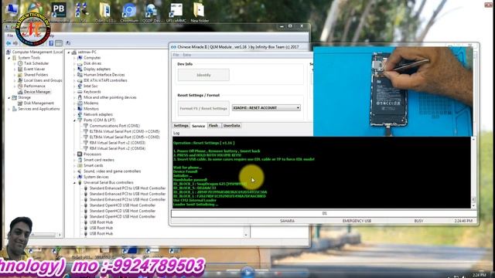
Task: Select Performance in the tree
Action: pyautogui.click(x=34, y=86)
